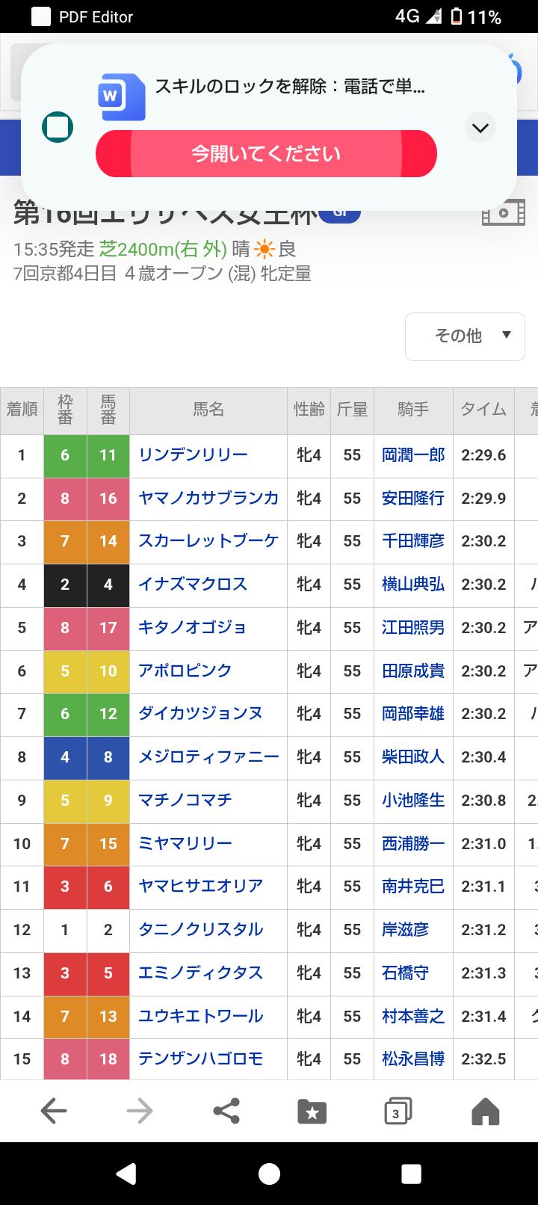Image resolution: width=538 pixels, height=1205 pixels.
Task: Tap the Word document icon in notification
Action: coord(121,96)
